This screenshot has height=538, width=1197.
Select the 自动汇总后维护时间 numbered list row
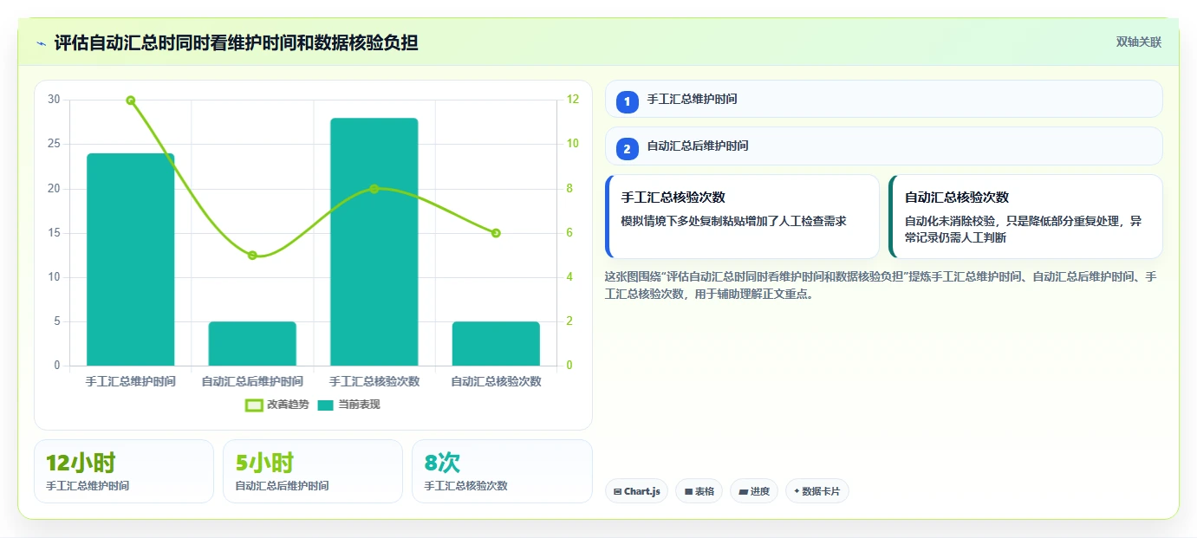(883, 146)
